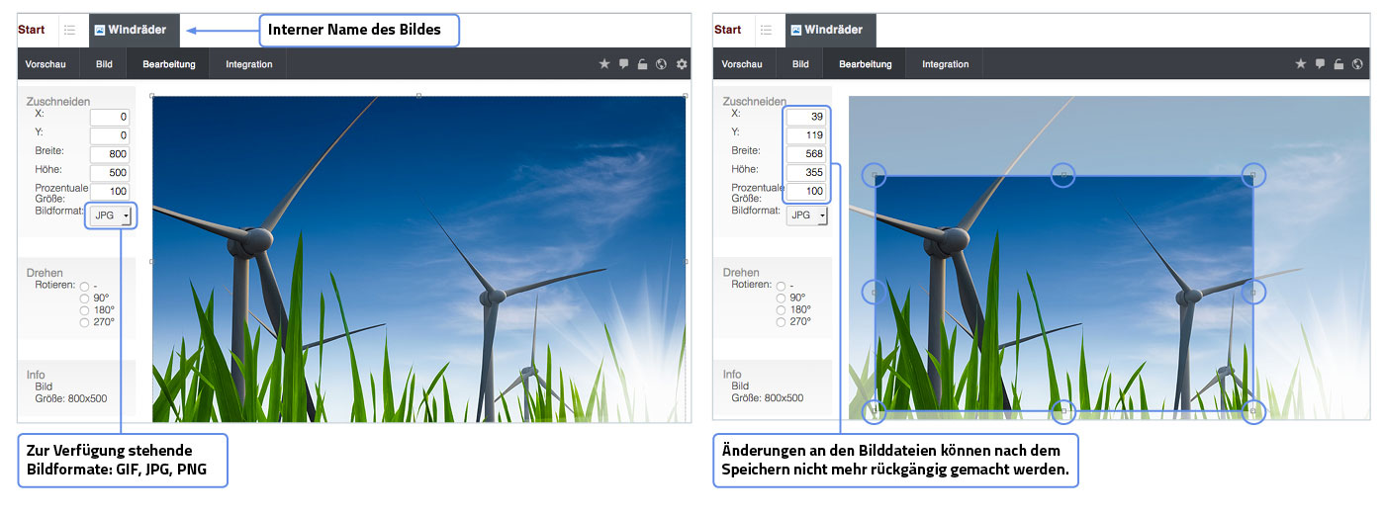Click the globe icon in right panel toolbar
Viewport: 1385px width, 515px height.
pyautogui.click(x=1357, y=64)
